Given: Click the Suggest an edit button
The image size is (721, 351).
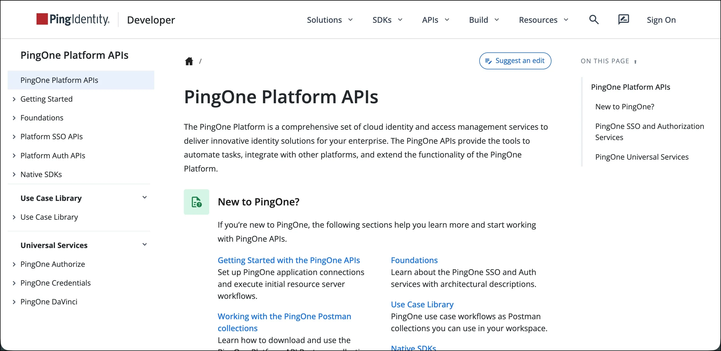Looking at the screenshot, I should point(515,61).
